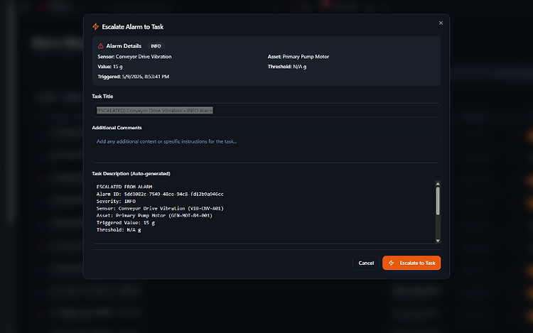The height and width of the screenshot is (333, 533).
Task: Click the 'Alarm Details' section heading
Action: tap(124, 46)
